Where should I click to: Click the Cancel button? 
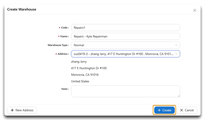click(187, 110)
